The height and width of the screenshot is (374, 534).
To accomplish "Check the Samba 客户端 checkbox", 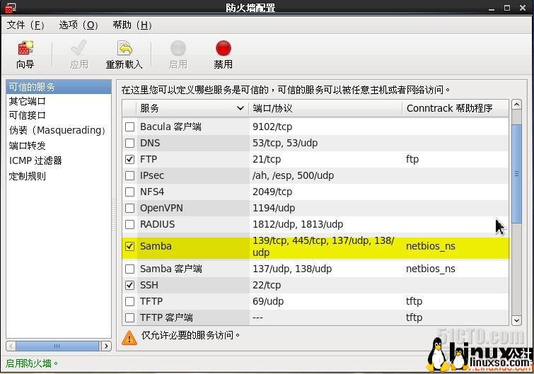I will [x=129, y=269].
